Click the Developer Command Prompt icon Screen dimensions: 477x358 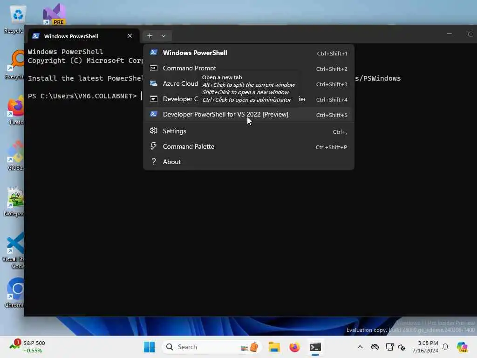(154, 99)
